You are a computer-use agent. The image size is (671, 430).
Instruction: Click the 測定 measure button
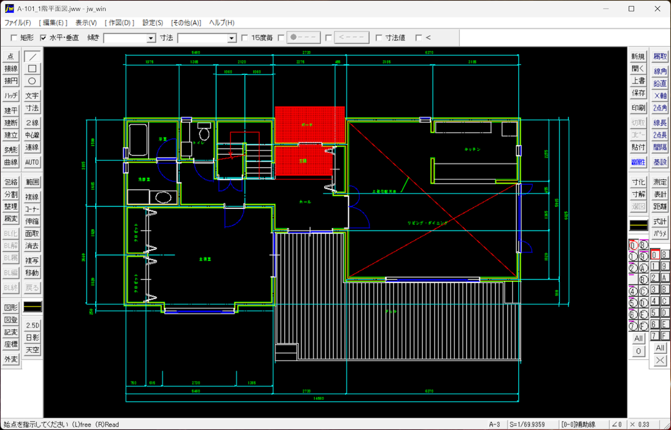pyautogui.click(x=660, y=182)
